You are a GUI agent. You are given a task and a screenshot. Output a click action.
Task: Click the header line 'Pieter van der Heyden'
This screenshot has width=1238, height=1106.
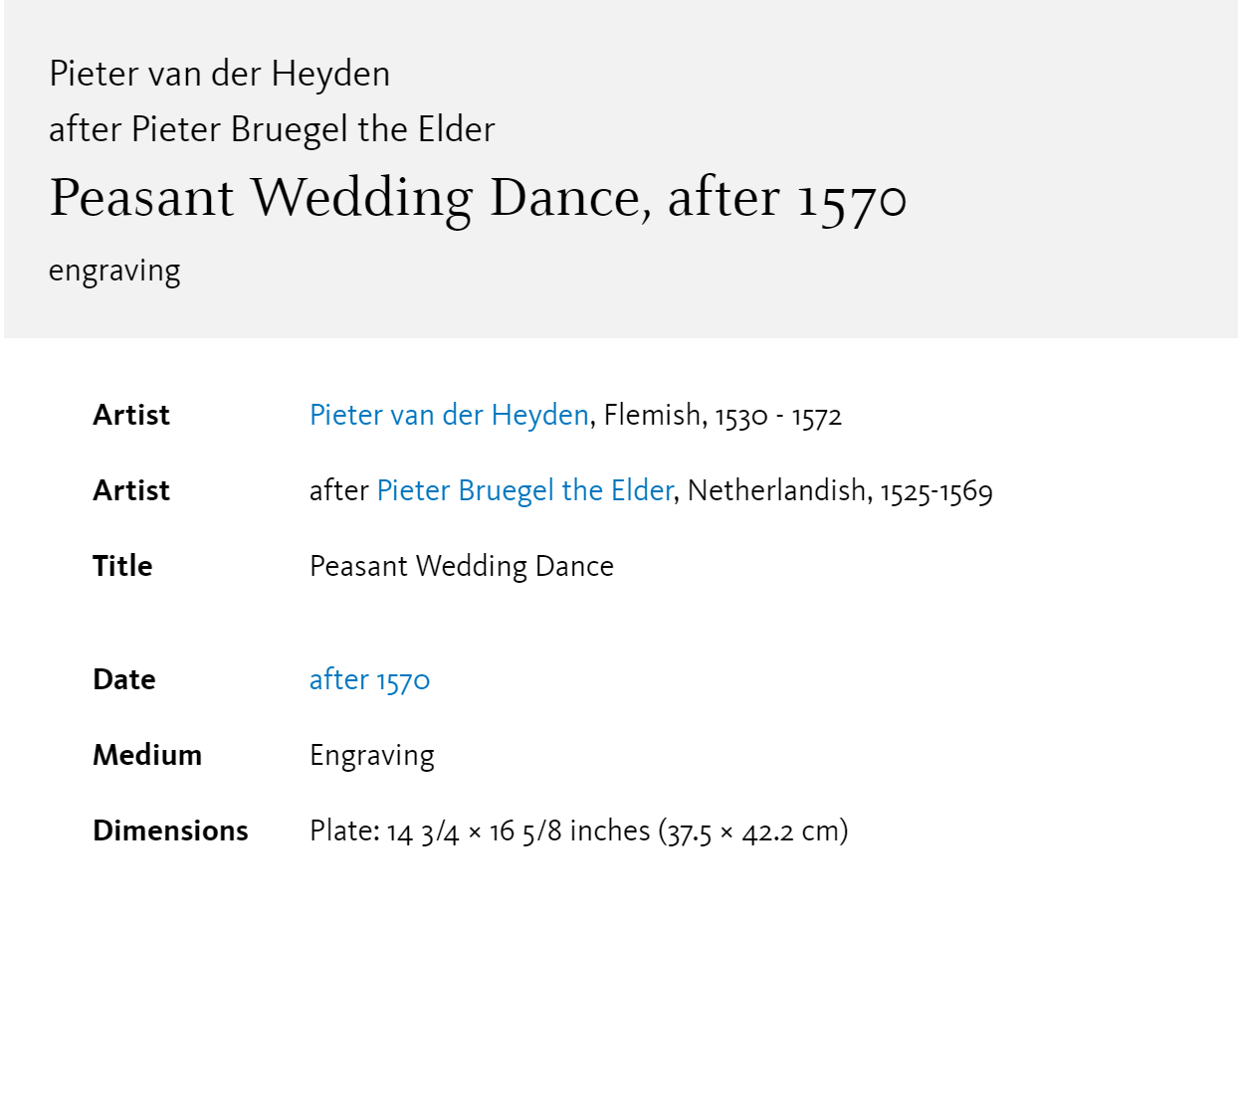[219, 74]
